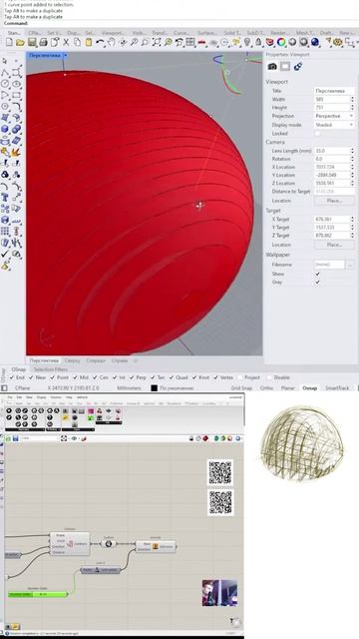This screenshot has height=639, width=359.
Task: Click the Z Target stepper arrows
Action: point(352,236)
